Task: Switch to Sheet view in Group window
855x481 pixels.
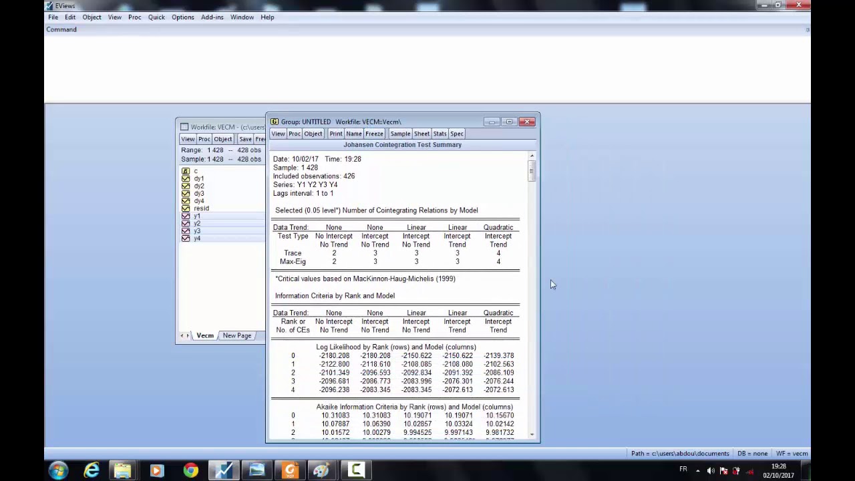Action: coord(421,134)
